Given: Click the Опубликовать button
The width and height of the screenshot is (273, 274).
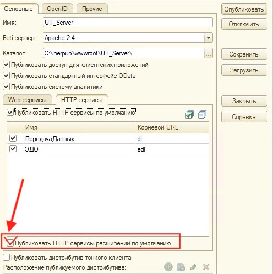Looking at the screenshot, I should tap(244, 9).
